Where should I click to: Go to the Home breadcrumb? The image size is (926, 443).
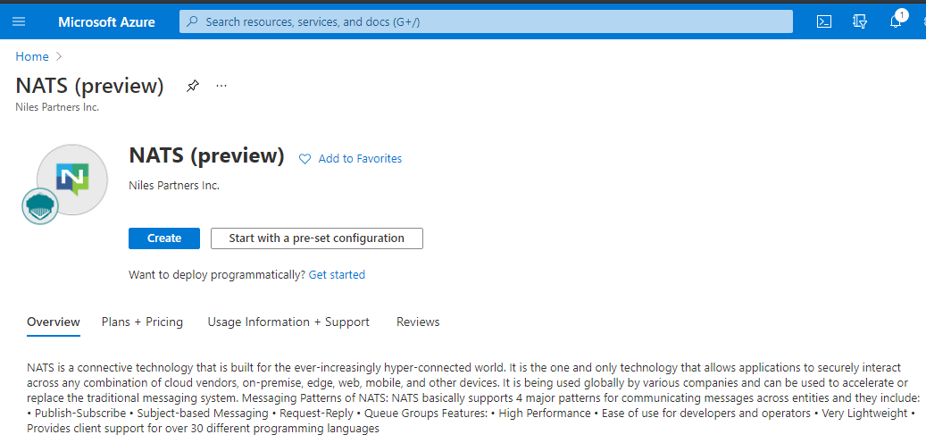pos(32,56)
